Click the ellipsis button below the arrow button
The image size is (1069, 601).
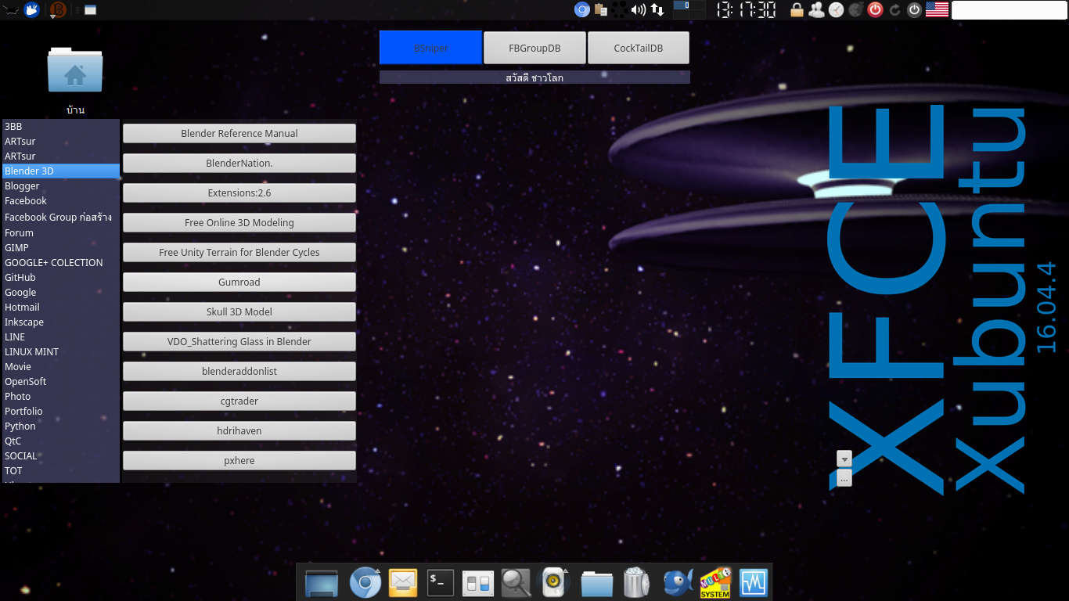pyautogui.click(x=844, y=478)
